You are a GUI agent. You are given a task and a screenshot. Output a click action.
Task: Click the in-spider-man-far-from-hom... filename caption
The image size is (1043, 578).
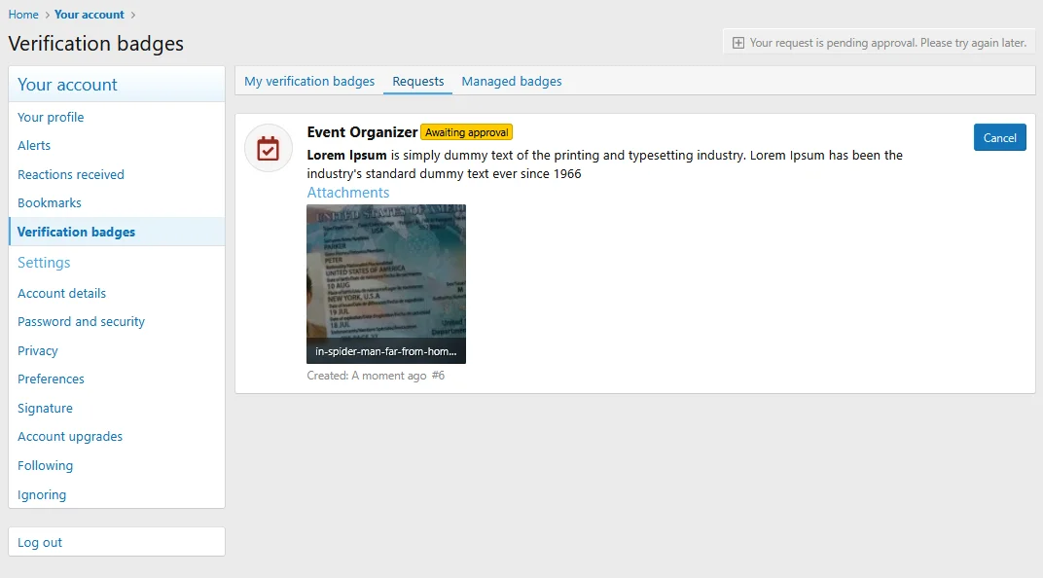click(386, 351)
